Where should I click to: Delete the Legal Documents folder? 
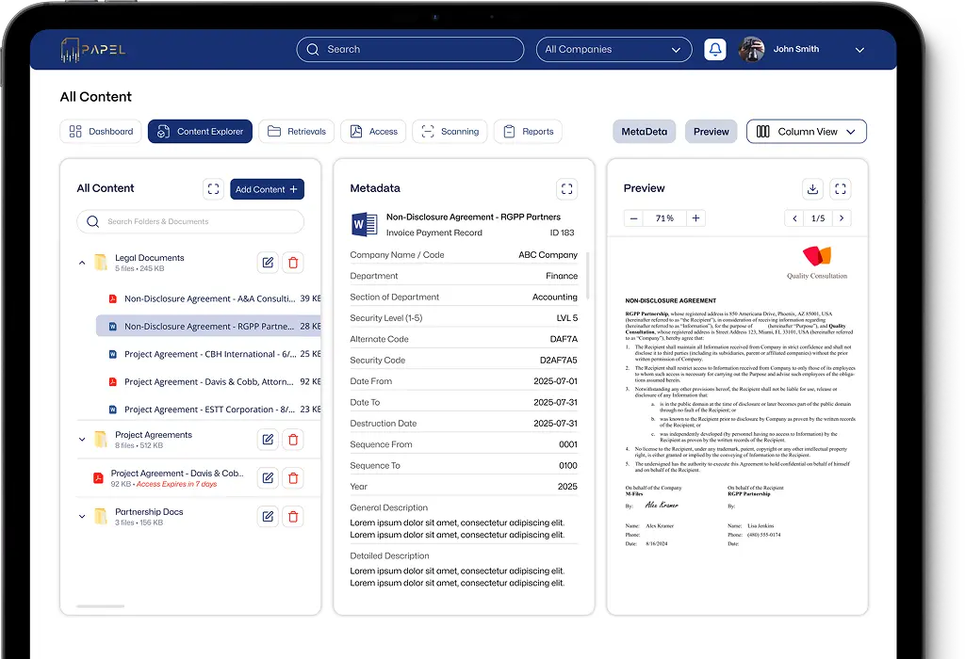point(293,263)
